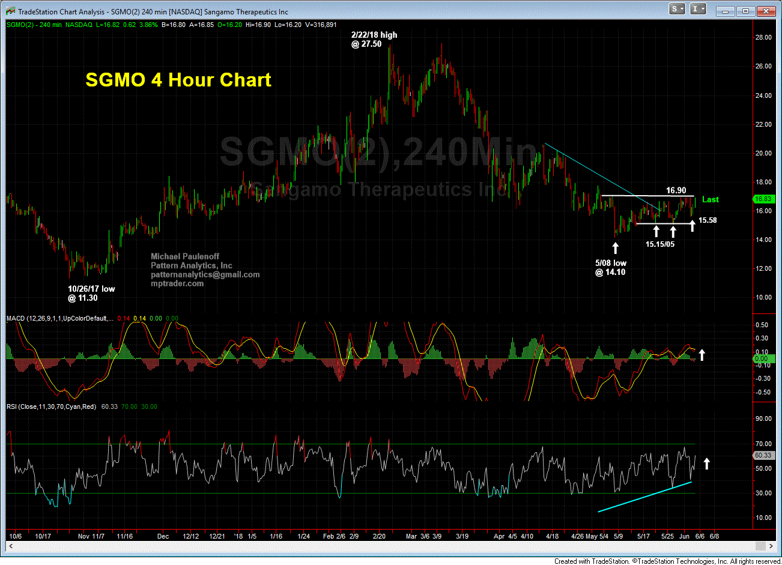Select the '2/22/18 high @ 27.50' annotation
This screenshot has width=782, height=565.
[x=374, y=40]
